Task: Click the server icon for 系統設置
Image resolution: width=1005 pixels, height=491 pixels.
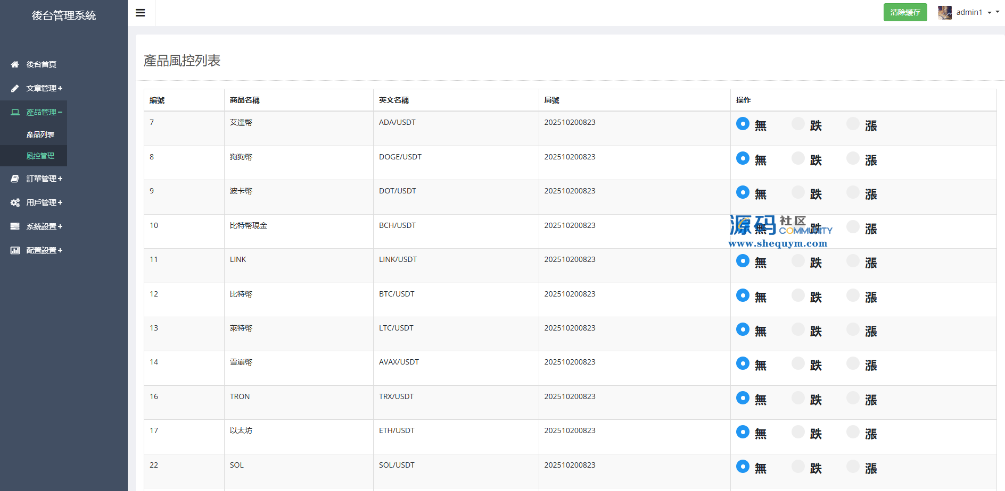Action: (x=15, y=226)
